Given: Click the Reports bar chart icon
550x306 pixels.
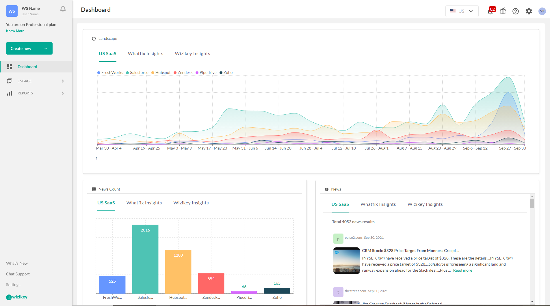Looking at the screenshot, I should 10,93.
